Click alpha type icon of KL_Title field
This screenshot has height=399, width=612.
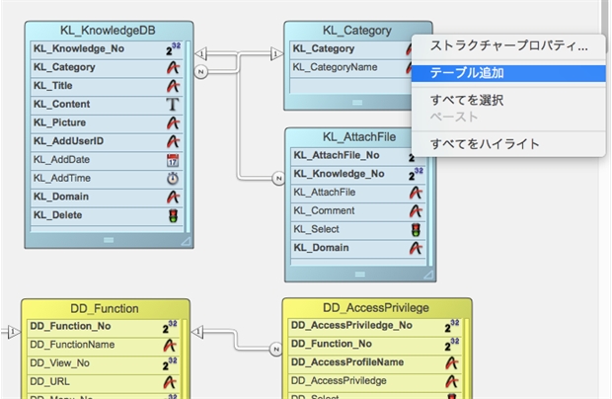point(173,86)
